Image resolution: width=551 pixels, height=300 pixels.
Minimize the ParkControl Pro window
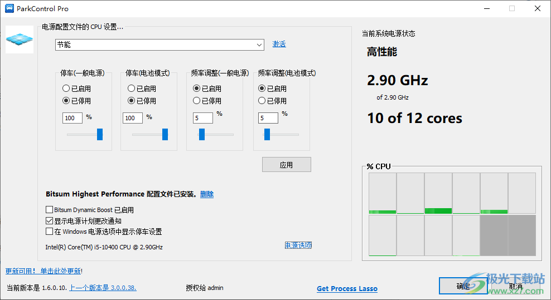(x=487, y=8)
